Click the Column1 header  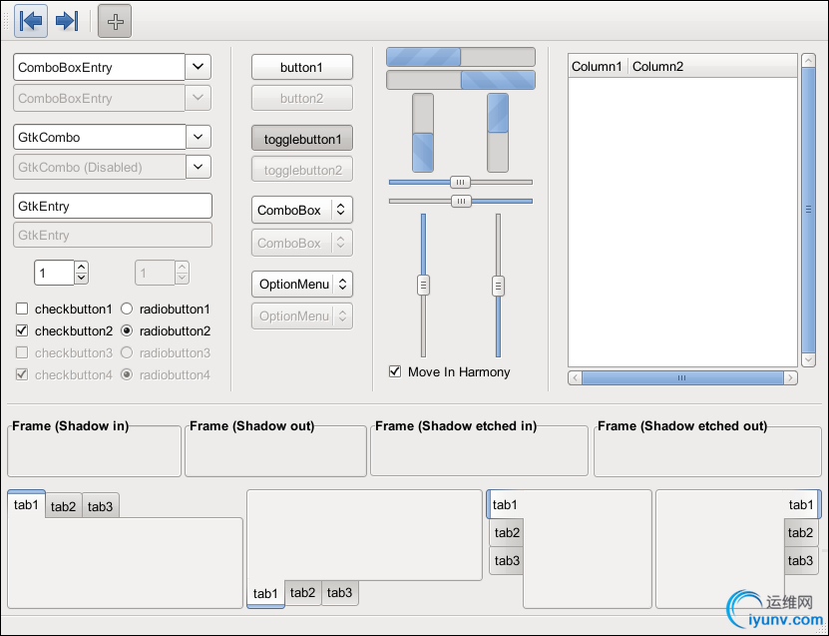(x=598, y=66)
